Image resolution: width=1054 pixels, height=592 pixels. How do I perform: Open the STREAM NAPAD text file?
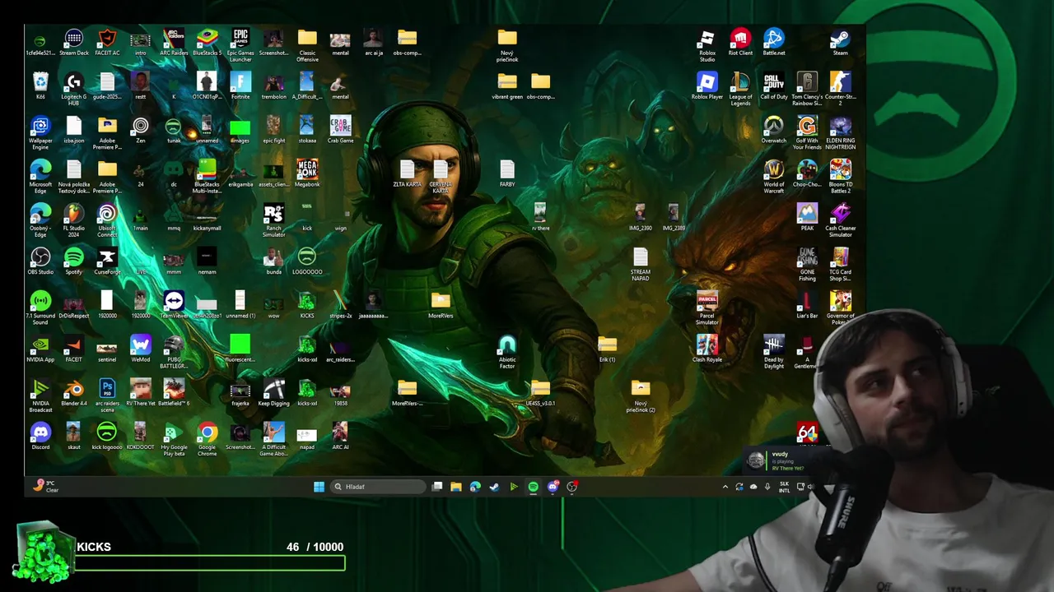[640, 264]
